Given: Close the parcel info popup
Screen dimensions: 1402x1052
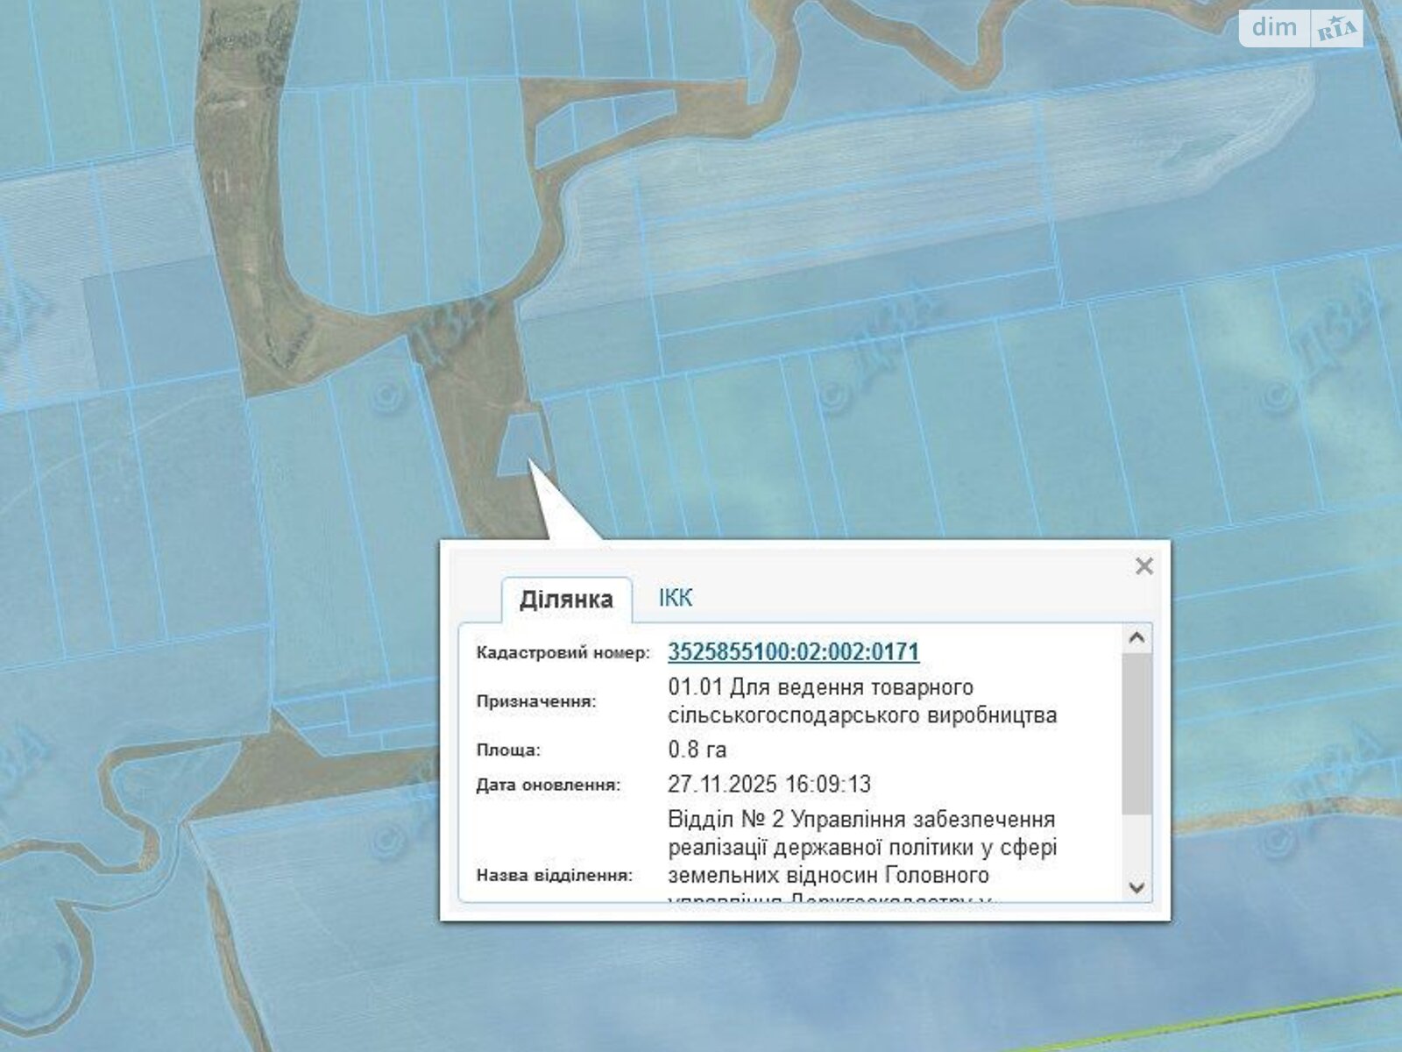Looking at the screenshot, I should 1144,566.
